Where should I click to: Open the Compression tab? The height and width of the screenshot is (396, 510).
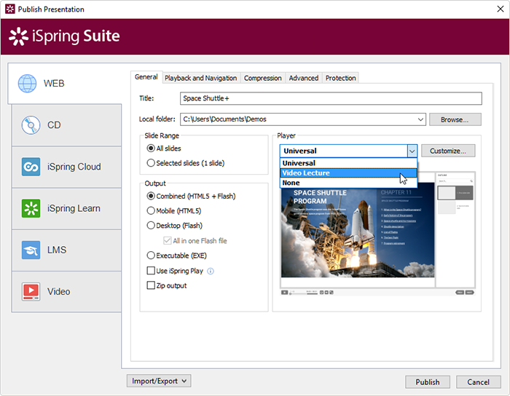263,79
